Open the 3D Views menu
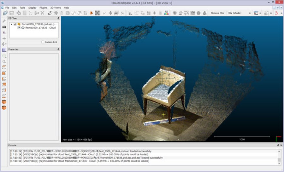This screenshot has width=284, height=172. (56, 8)
